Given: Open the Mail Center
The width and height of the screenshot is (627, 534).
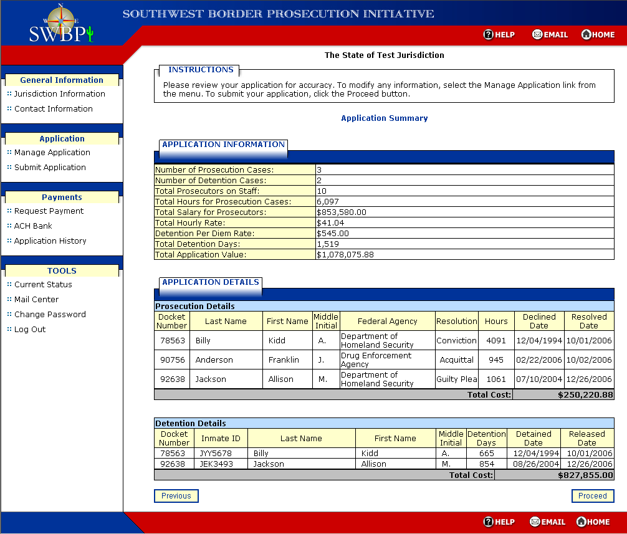Looking at the screenshot, I should coord(37,300).
